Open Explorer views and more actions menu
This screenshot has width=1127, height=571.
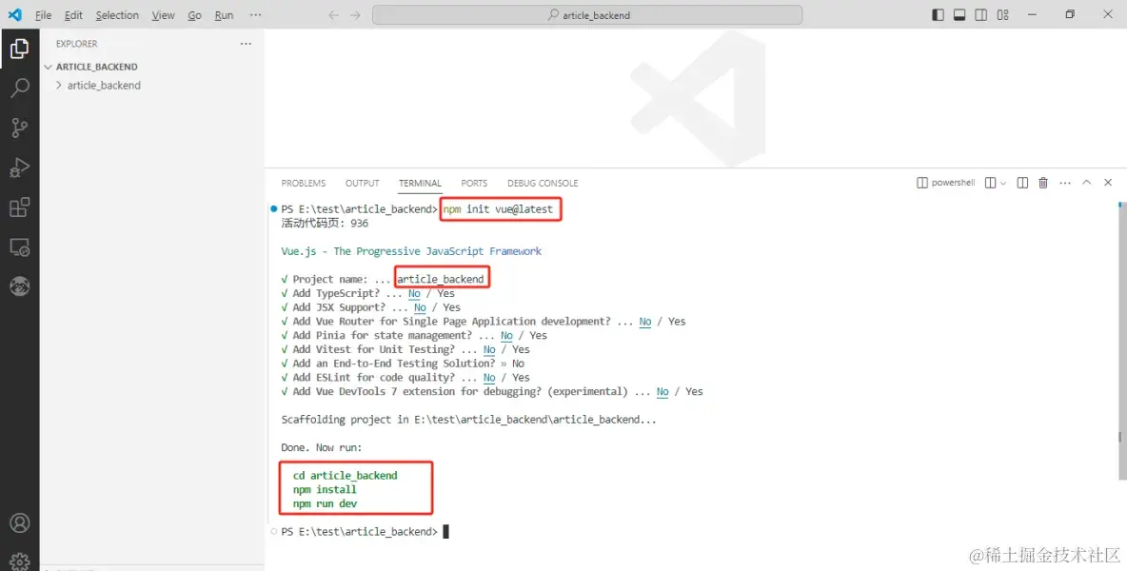[246, 44]
